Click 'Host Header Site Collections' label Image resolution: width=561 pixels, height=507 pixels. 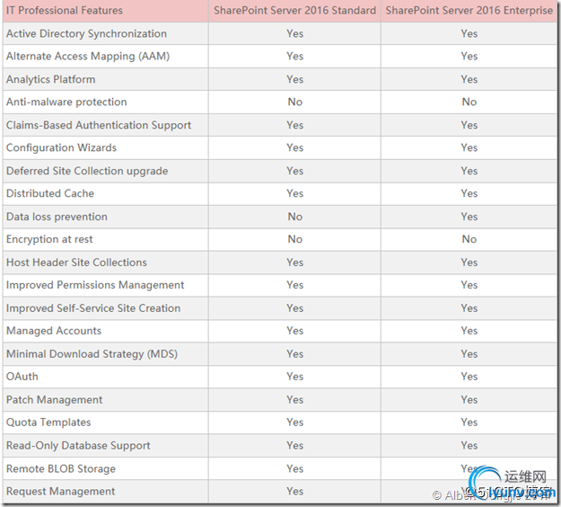pos(76,262)
